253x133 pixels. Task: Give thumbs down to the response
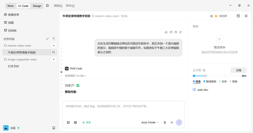(x=171, y=32)
